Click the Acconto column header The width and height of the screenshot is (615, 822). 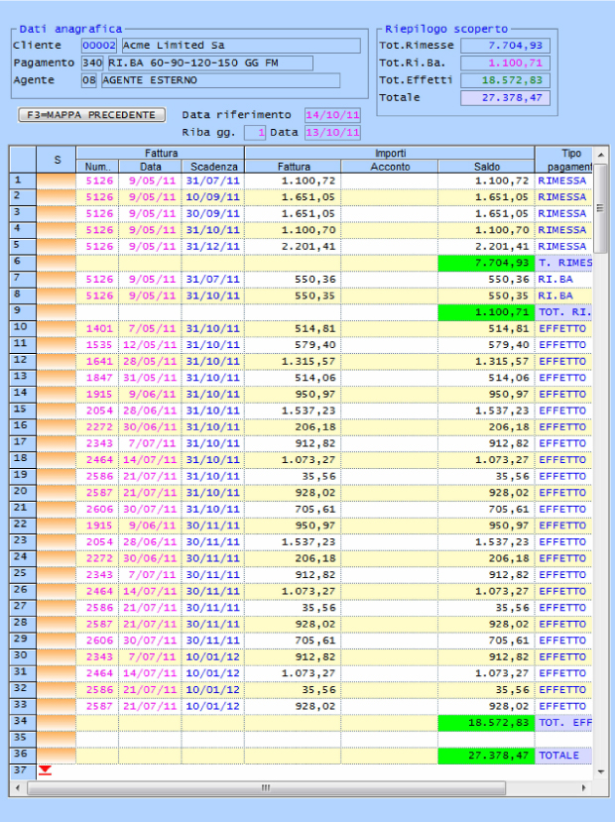(x=390, y=167)
